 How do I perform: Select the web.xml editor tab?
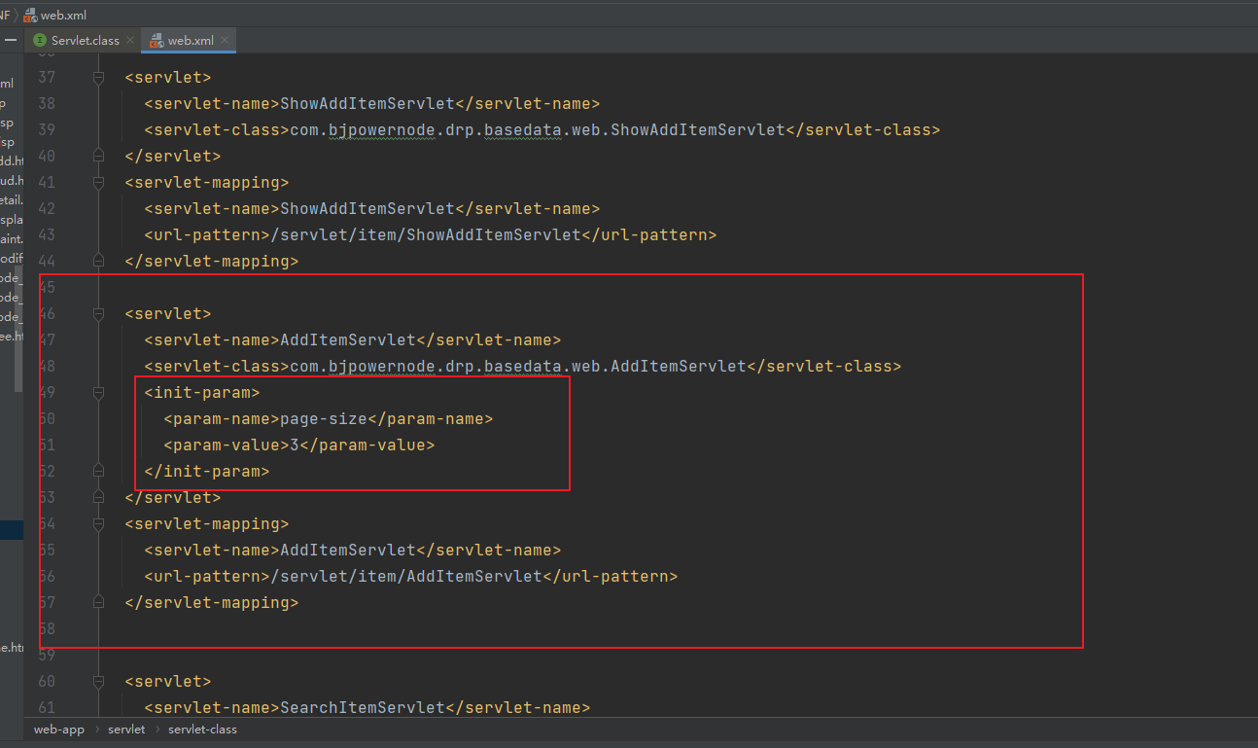[x=191, y=40]
